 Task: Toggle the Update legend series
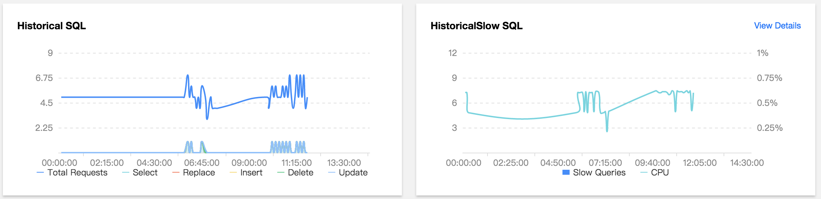[348, 173]
